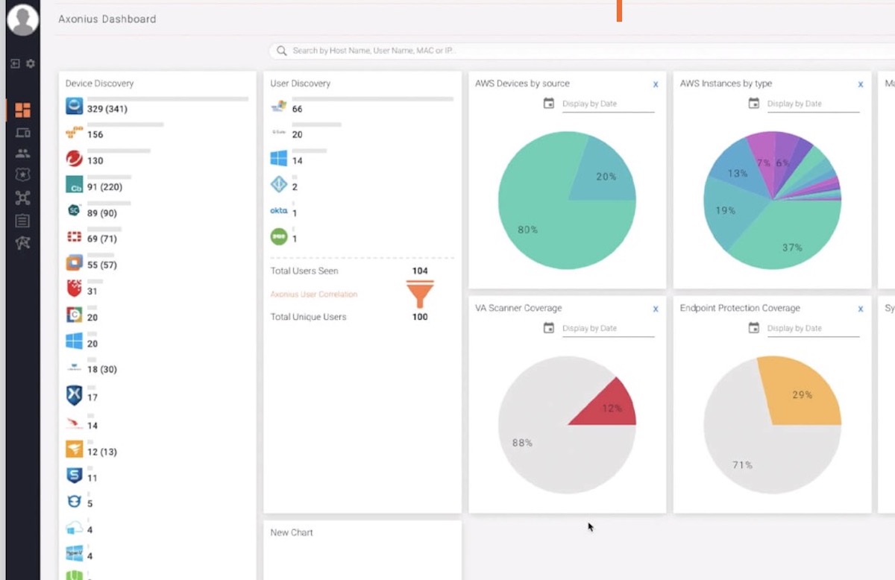
Task: Open the Devices page from the sidebar
Action: [22, 133]
